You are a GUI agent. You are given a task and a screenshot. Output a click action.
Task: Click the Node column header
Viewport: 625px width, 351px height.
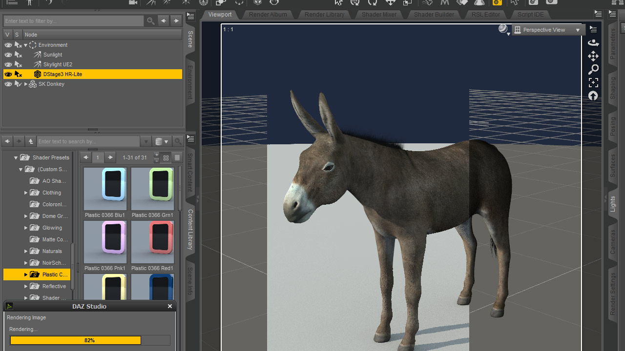click(103, 35)
